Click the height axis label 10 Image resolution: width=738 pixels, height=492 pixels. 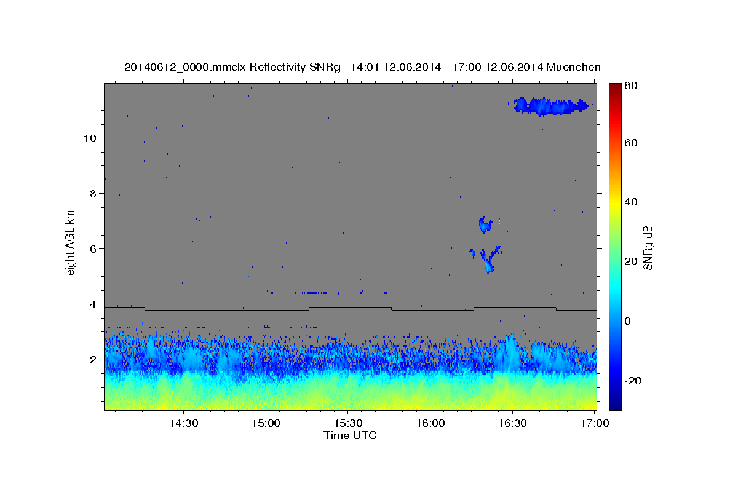click(90, 138)
